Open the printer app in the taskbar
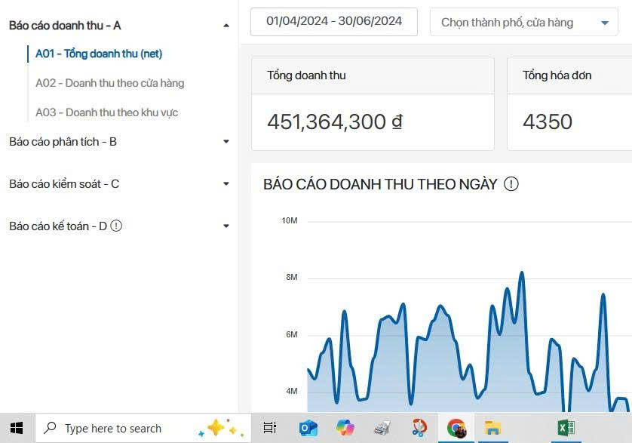This screenshot has width=632, height=443. (x=382, y=428)
